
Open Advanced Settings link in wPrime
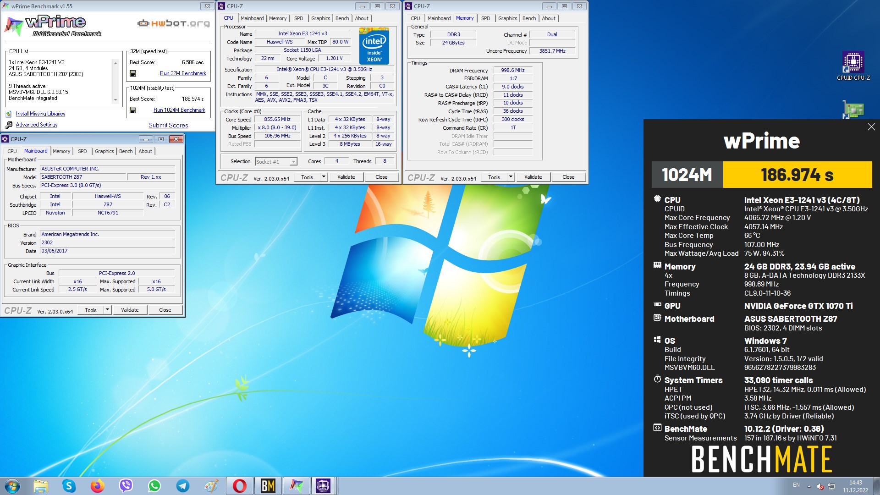click(37, 125)
